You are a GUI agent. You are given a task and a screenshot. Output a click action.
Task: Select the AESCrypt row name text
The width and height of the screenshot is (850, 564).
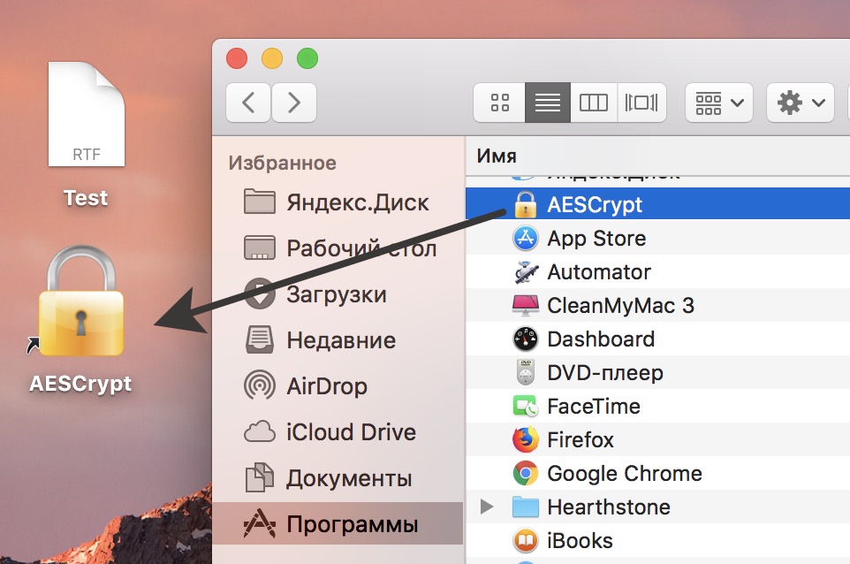(x=595, y=205)
